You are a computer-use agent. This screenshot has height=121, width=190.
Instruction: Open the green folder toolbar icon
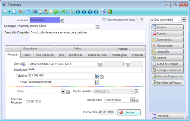(56, 12)
